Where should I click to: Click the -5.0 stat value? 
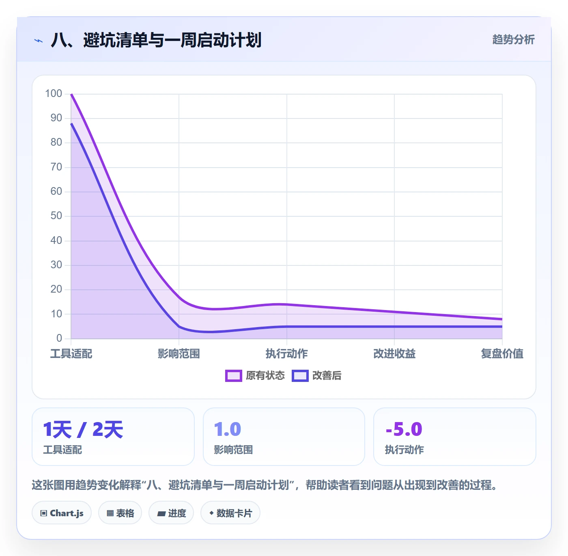coord(404,429)
